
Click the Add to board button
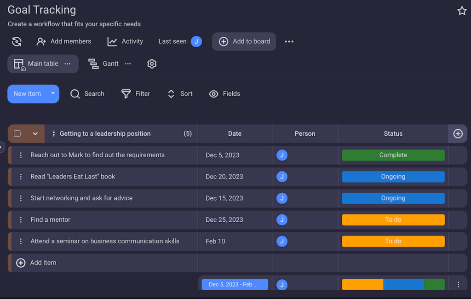click(x=244, y=41)
